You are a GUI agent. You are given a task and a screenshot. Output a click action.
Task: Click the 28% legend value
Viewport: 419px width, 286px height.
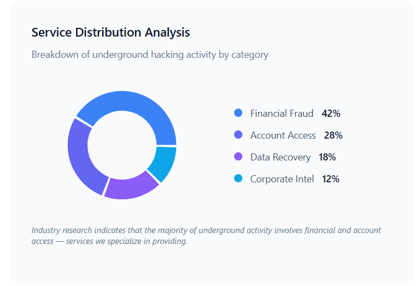(x=333, y=135)
